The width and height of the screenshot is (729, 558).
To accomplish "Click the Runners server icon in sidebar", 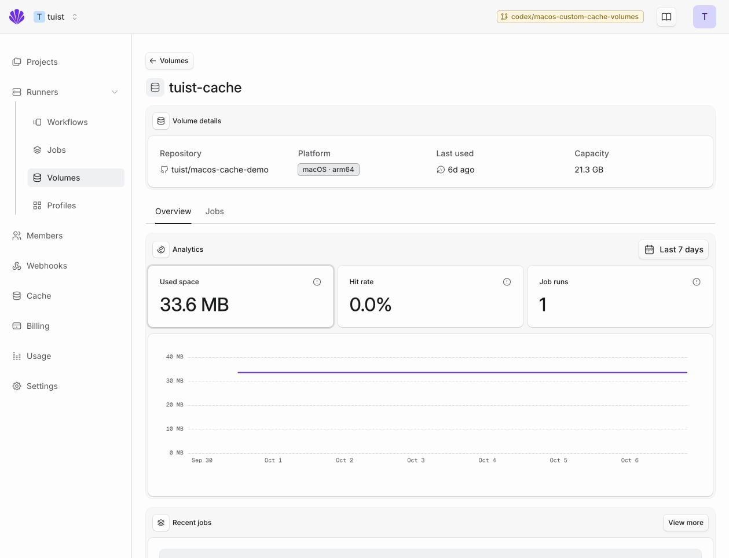I will coord(17,92).
